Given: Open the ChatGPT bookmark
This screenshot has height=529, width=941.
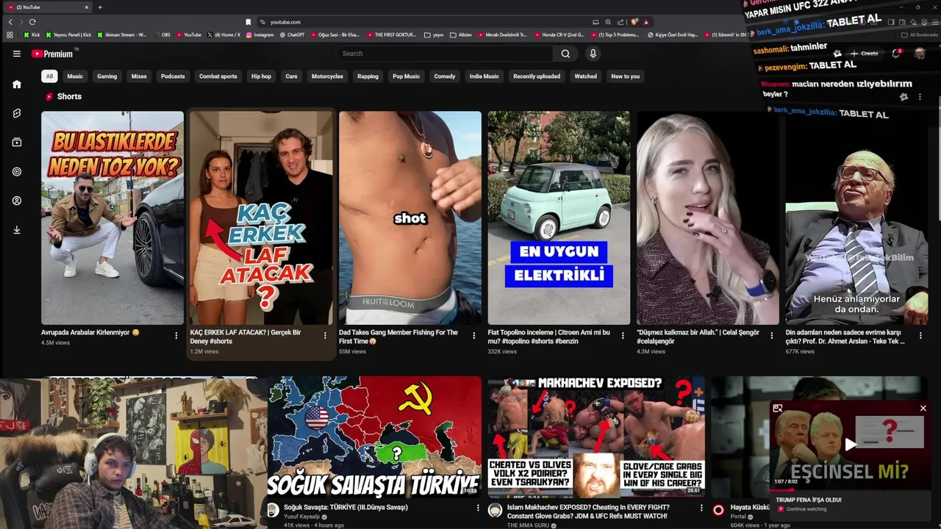Looking at the screenshot, I should click(x=292, y=35).
